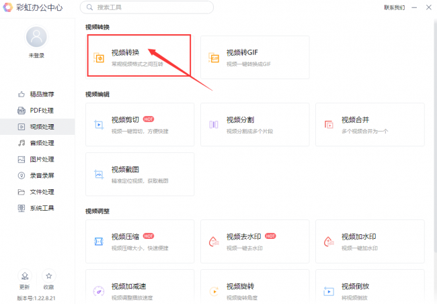Viewport: 437px width, 304px height.
Task: Click the PDF处理 document icon
Action: 22,111
